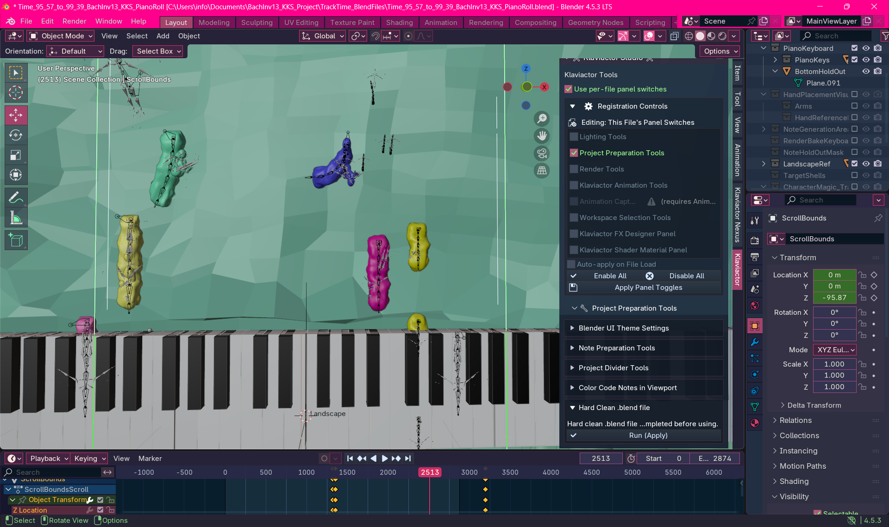This screenshot has height=527, width=889.
Task: Select the Rotate tool
Action: (x=16, y=135)
